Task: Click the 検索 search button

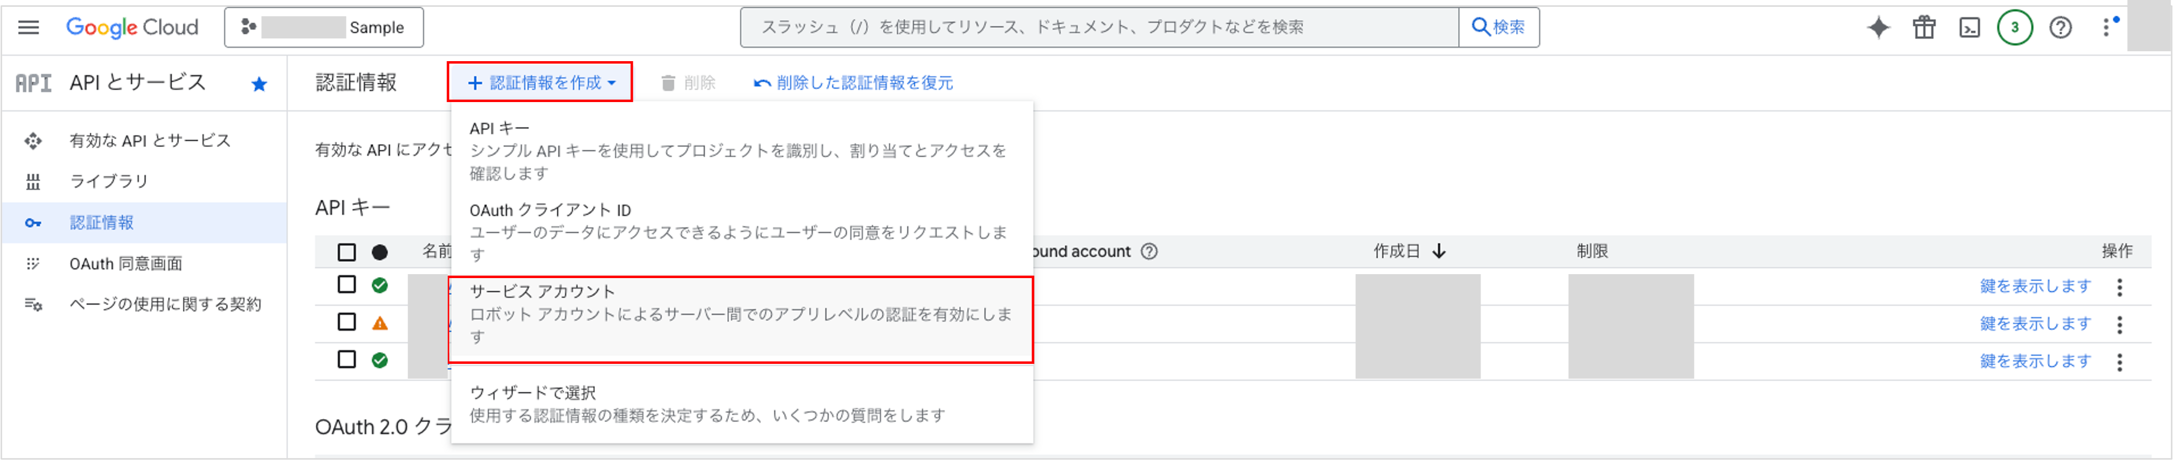Action: pos(1499,27)
